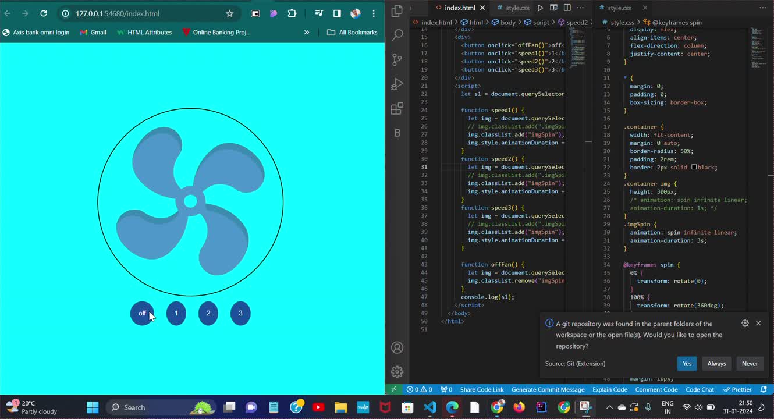Screen dimensions: 774x419
Task: Set fan speed with button 3
Action: [x=240, y=313]
